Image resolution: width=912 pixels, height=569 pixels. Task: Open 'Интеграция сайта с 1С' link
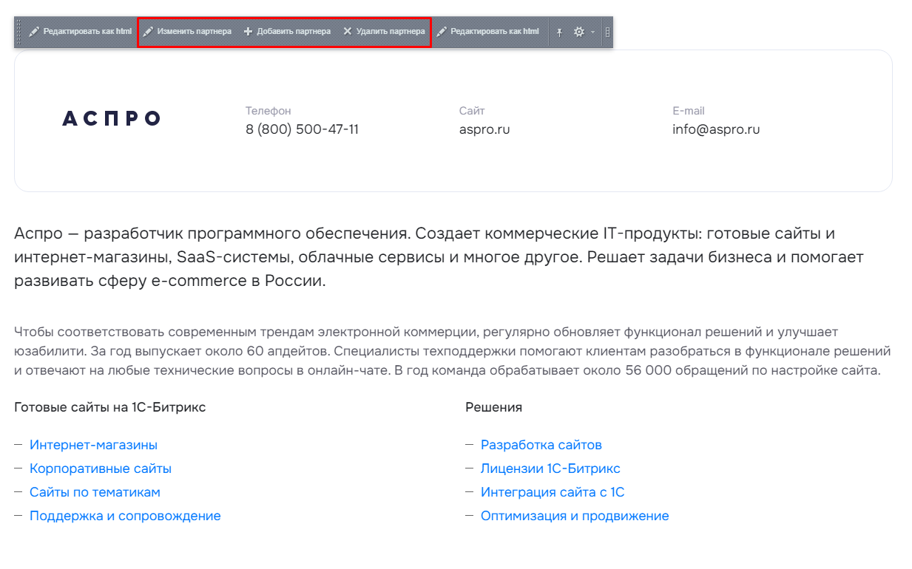553,492
